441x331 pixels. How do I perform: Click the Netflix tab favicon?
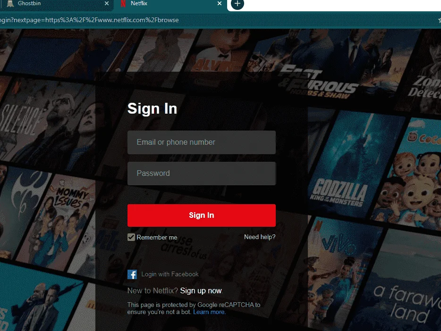tap(123, 3)
